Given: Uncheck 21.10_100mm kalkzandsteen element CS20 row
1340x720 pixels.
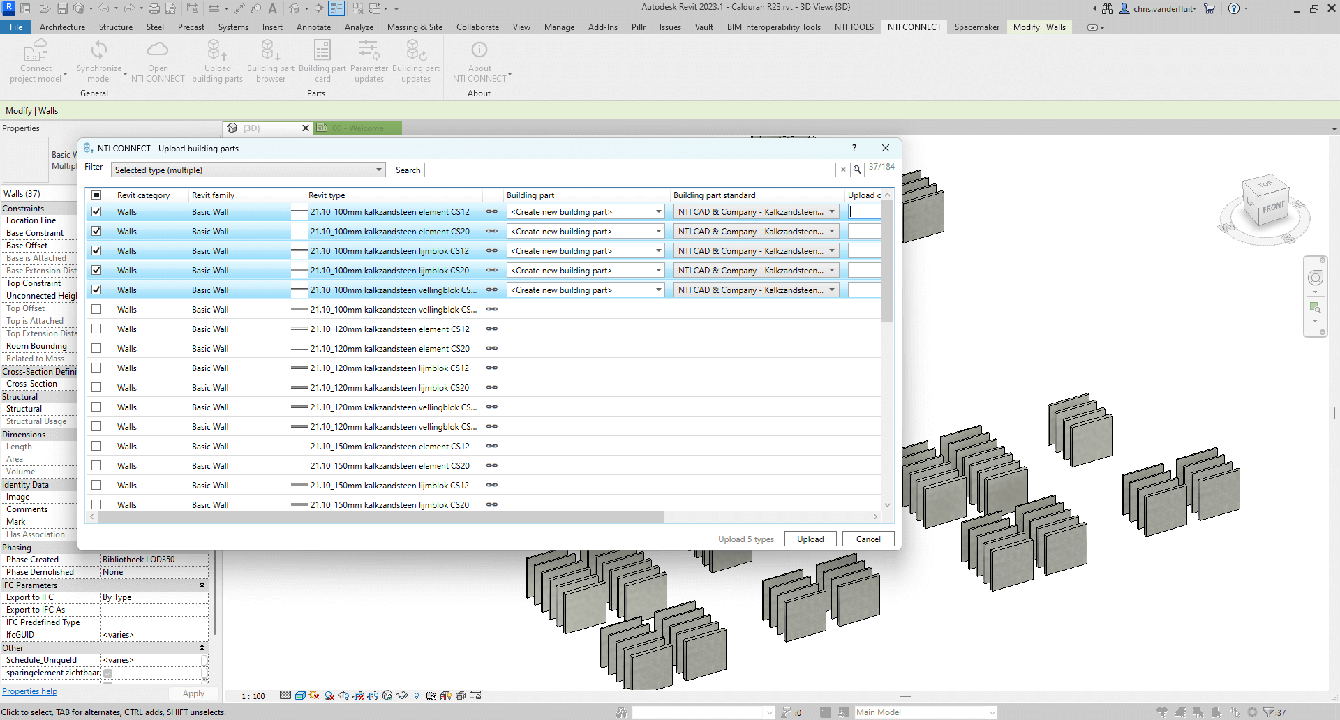Looking at the screenshot, I should point(96,231).
